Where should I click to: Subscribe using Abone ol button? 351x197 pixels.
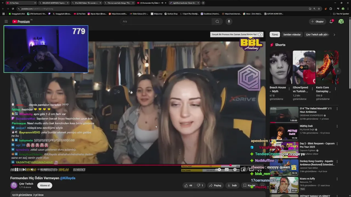coord(45,186)
